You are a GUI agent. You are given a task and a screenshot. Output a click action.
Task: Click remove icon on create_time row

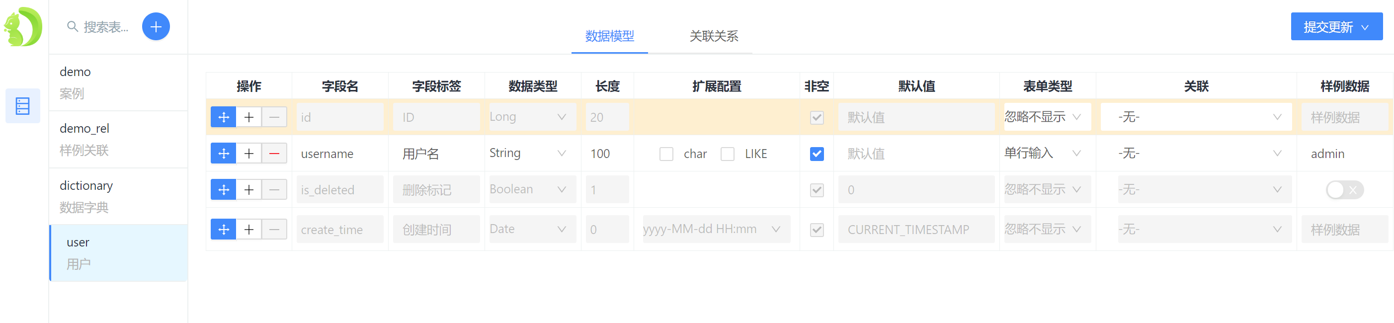tap(274, 230)
